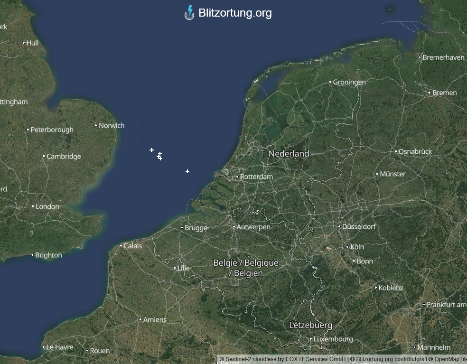
Task: Open the OpenMapTiles attribution link
Action: [450, 359]
